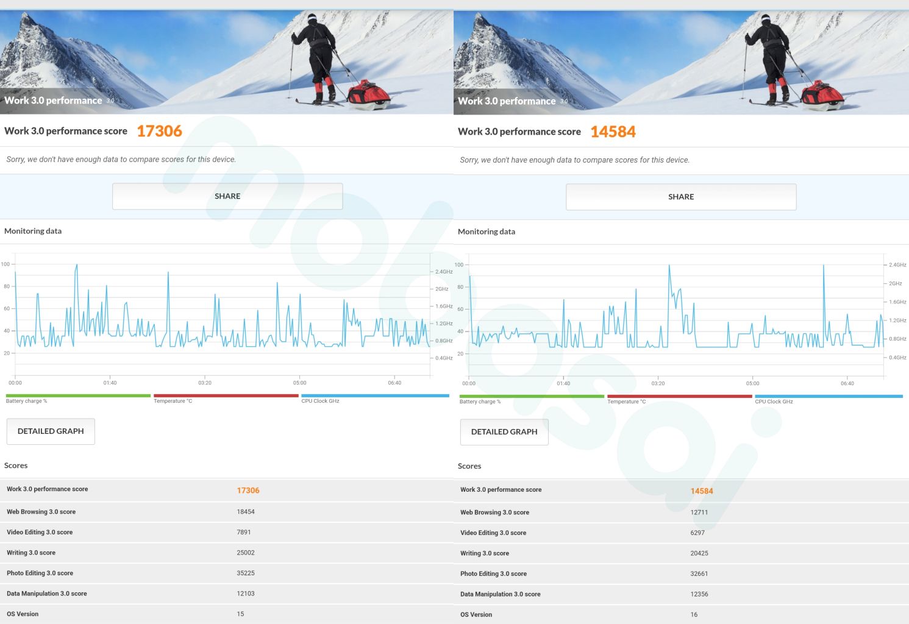909x624 pixels.
Task: Select green Battery charge bar in right chart
Action: 532,397
